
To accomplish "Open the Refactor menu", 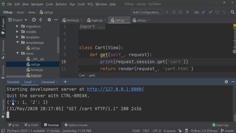I will [x=61, y=4].
